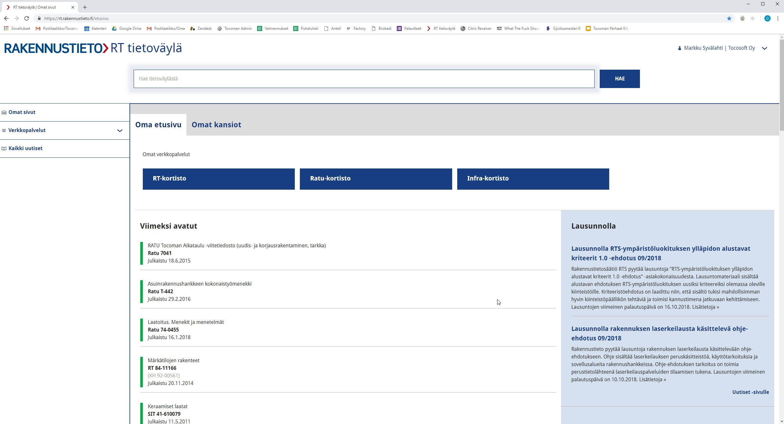
Task: Open the user account dropdown chevron
Action: [x=764, y=48]
